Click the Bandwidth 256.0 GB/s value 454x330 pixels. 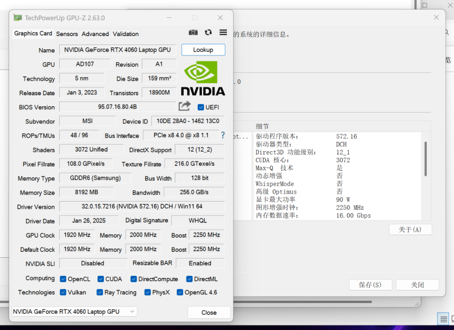click(194, 192)
